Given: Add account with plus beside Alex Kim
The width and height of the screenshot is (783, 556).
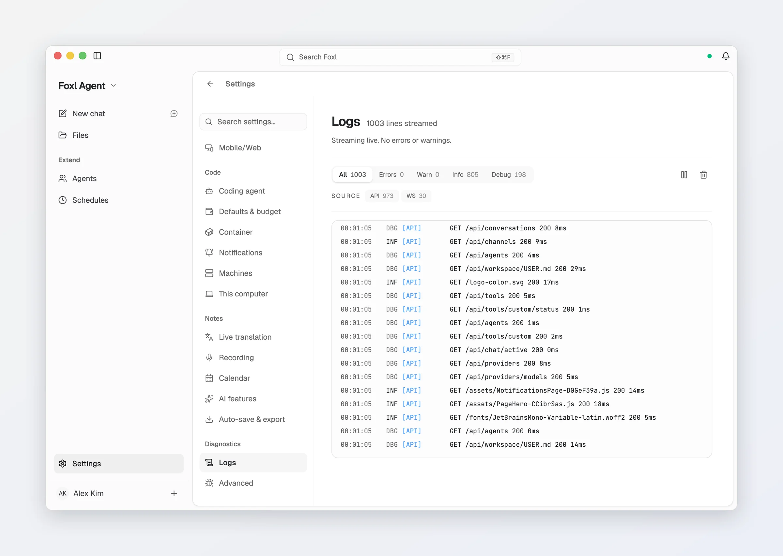Looking at the screenshot, I should pyautogui.click(x=174, y=493).
